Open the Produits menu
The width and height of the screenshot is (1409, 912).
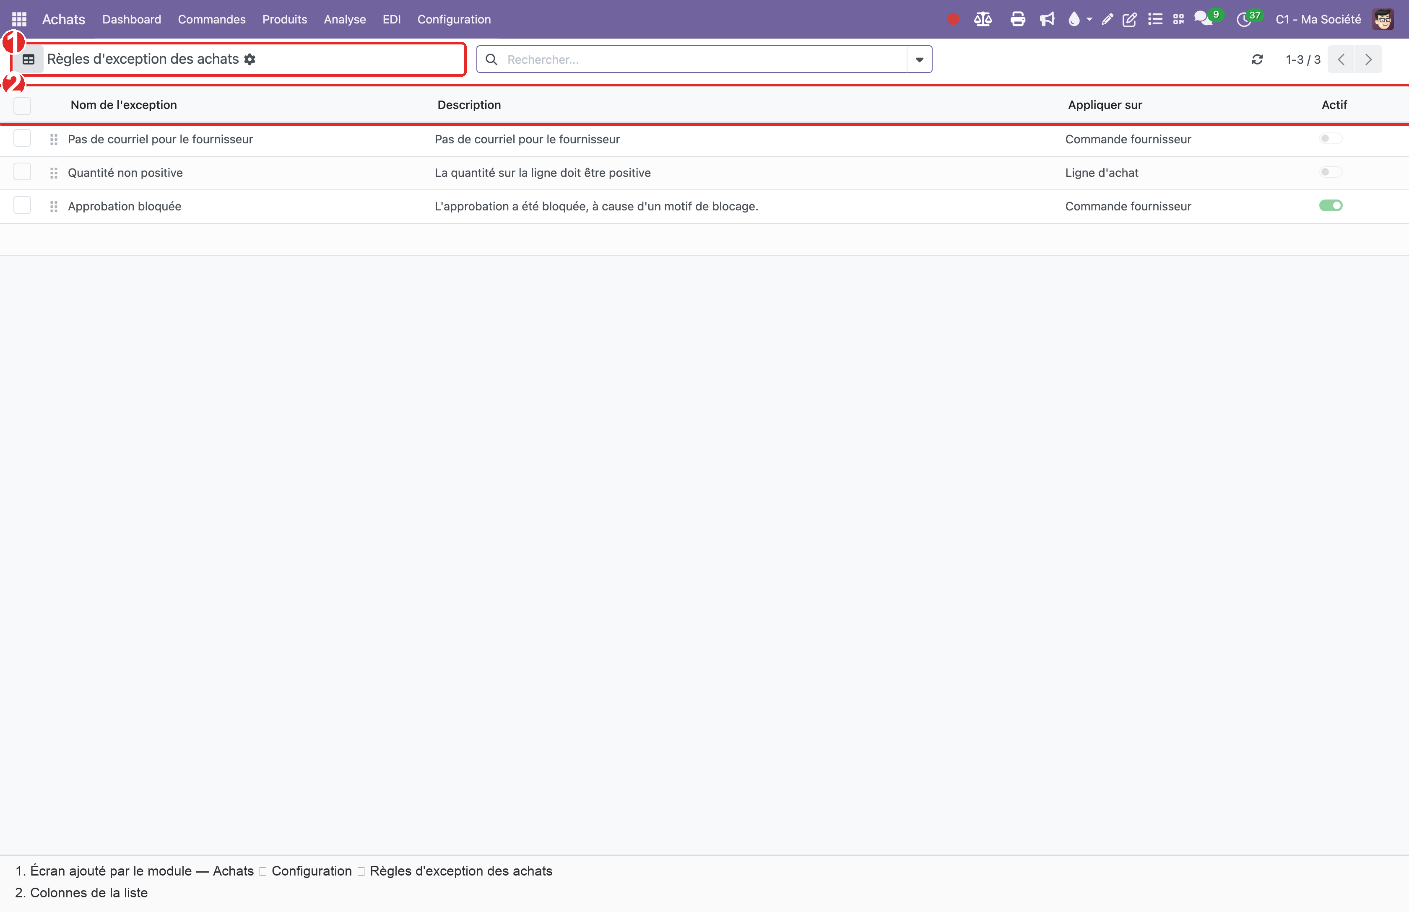click(285, 19)
